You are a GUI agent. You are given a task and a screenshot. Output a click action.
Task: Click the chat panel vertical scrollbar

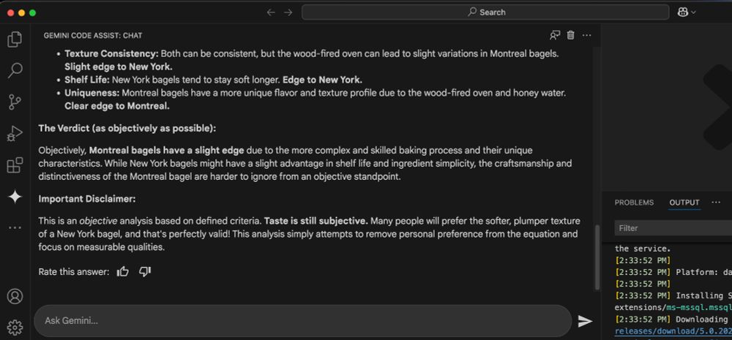tap(597, 257)
